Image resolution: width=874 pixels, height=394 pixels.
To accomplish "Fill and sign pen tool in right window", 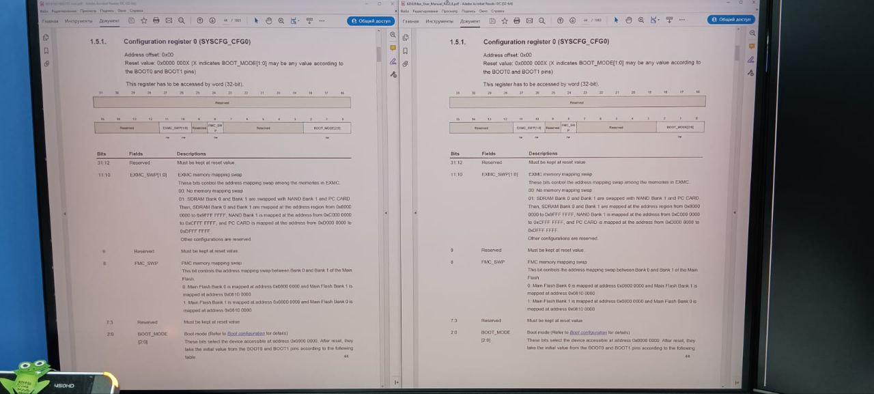I will point(751,59).
